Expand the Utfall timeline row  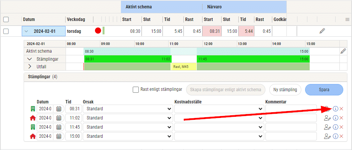pos(30,67)
